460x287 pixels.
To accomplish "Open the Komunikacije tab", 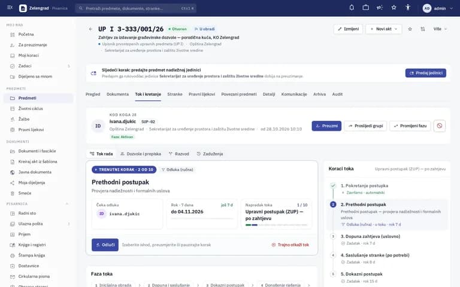I will [294, 94].
